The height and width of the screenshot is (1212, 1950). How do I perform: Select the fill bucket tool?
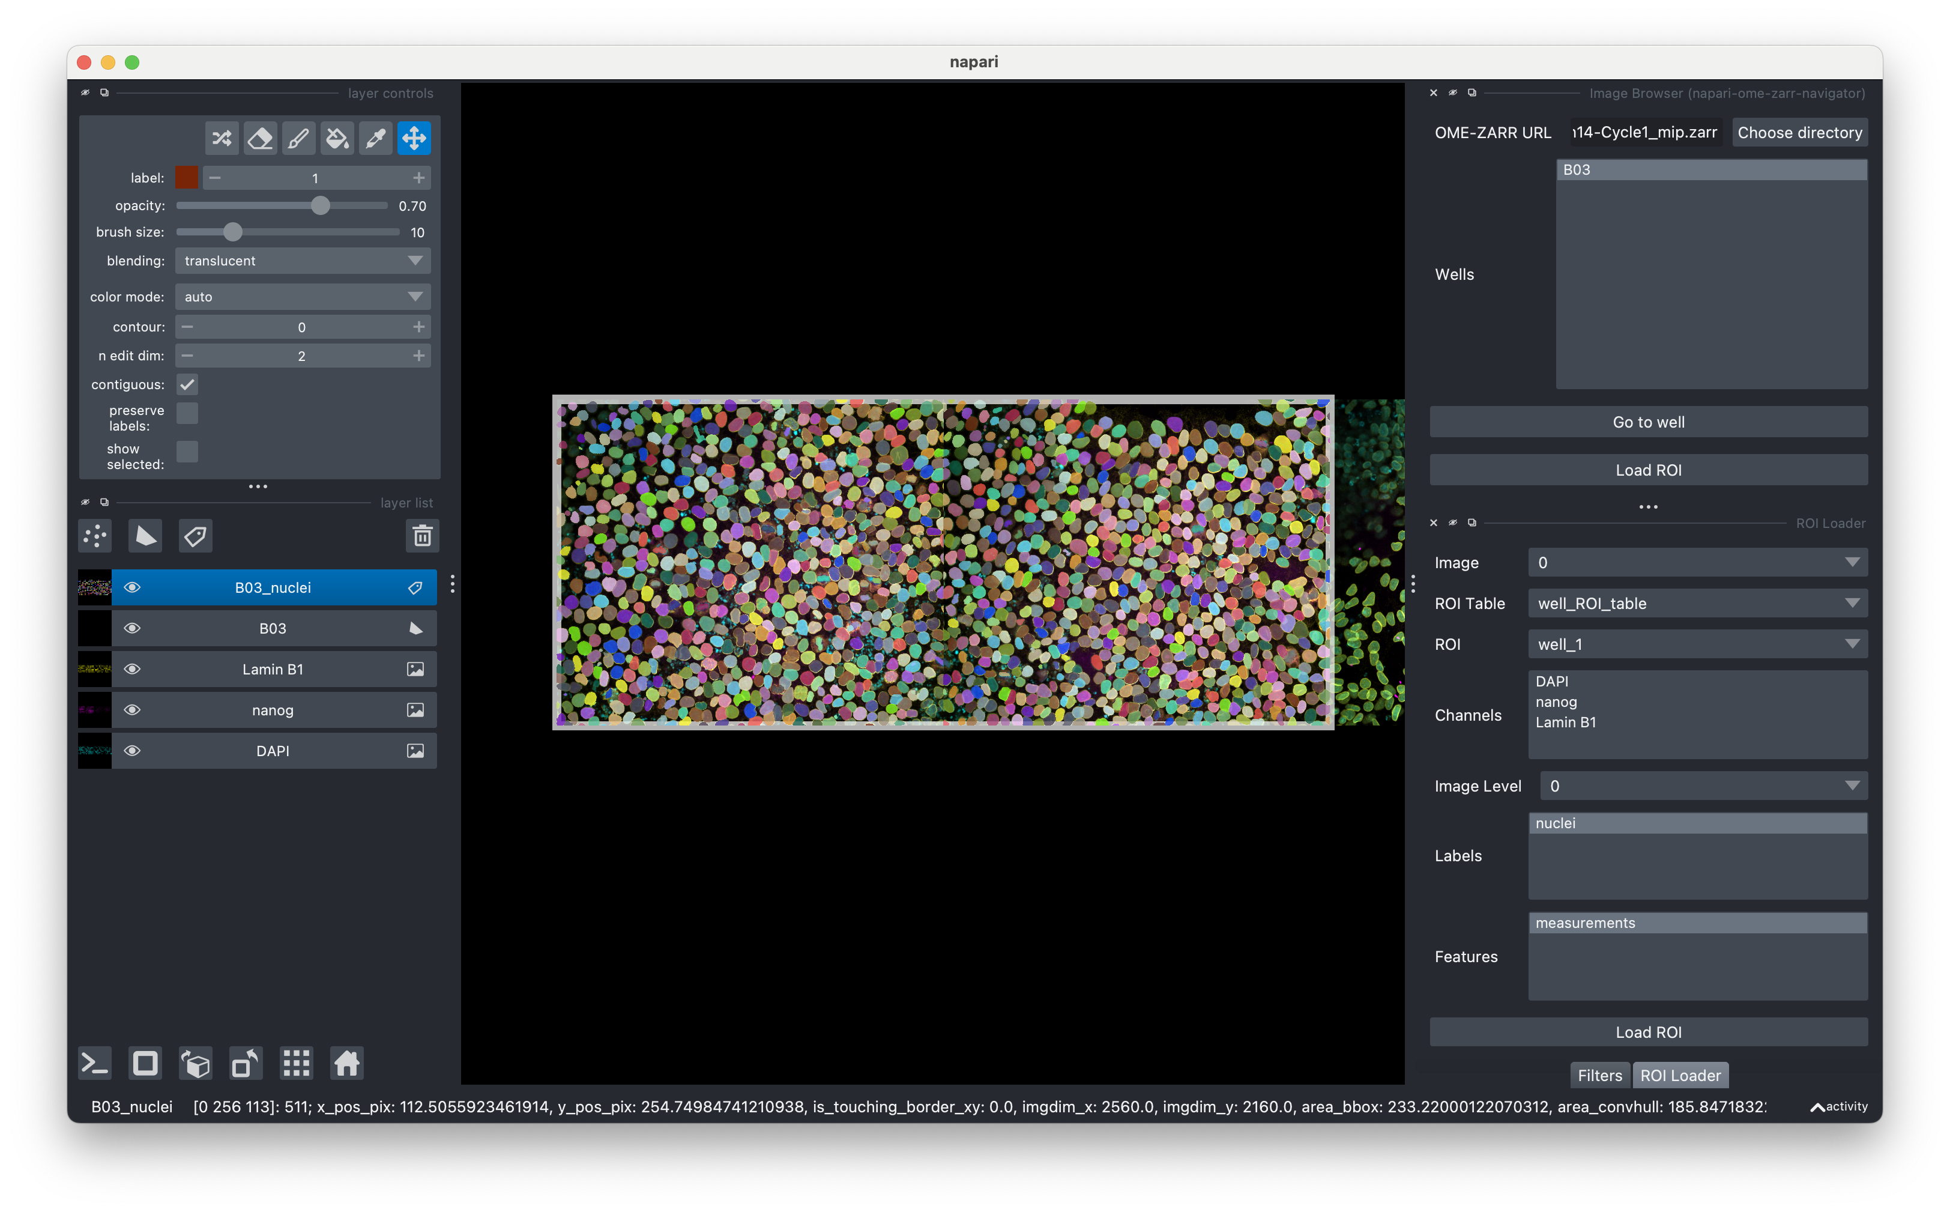337,139
